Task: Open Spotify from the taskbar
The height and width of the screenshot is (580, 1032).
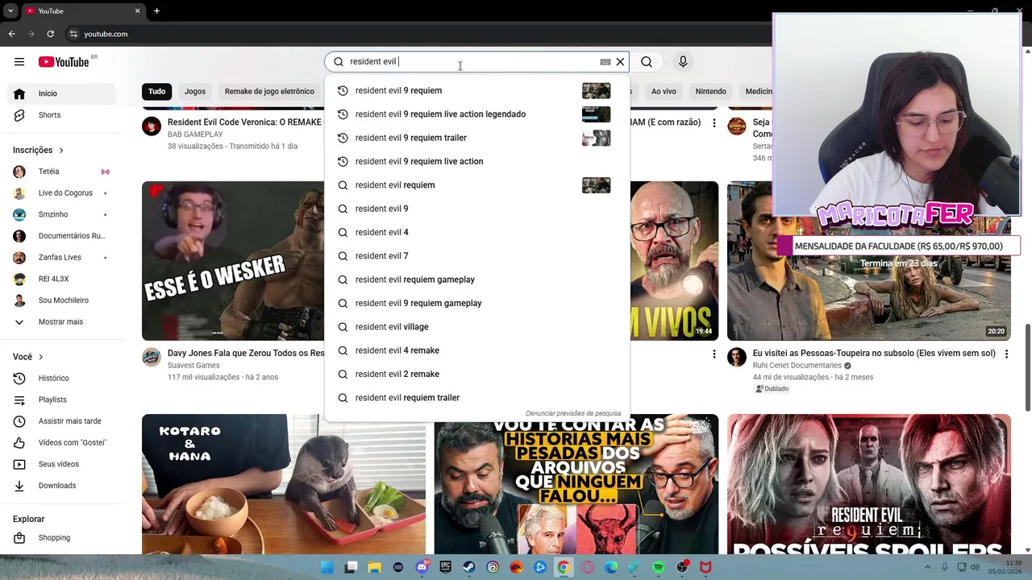Action: tap(658, 567)
